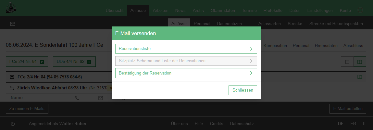Open the Übersicht menu

(115, 11)
